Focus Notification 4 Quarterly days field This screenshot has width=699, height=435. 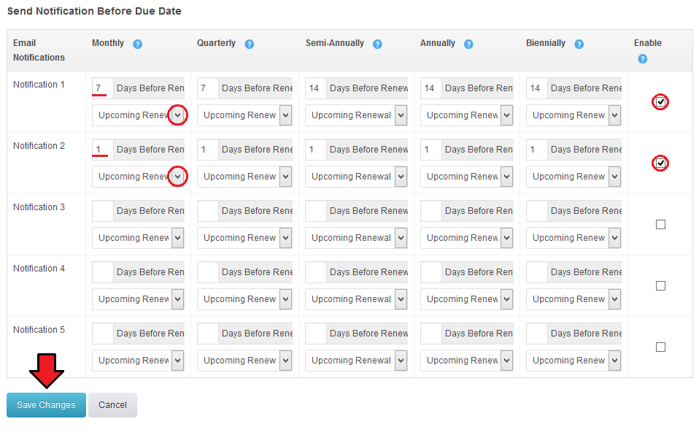[208, 272]
